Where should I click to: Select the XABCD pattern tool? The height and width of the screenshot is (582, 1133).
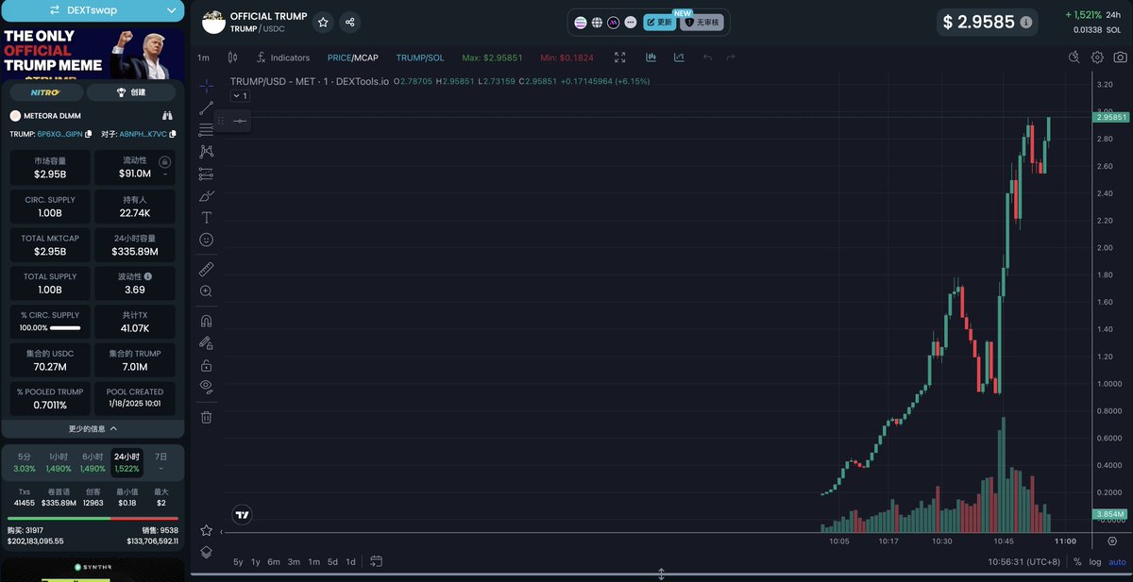tap(207, 151)
